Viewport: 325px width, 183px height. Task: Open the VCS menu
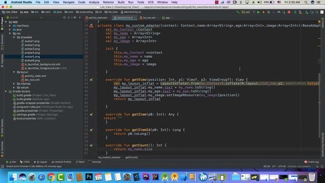(150, 2)
